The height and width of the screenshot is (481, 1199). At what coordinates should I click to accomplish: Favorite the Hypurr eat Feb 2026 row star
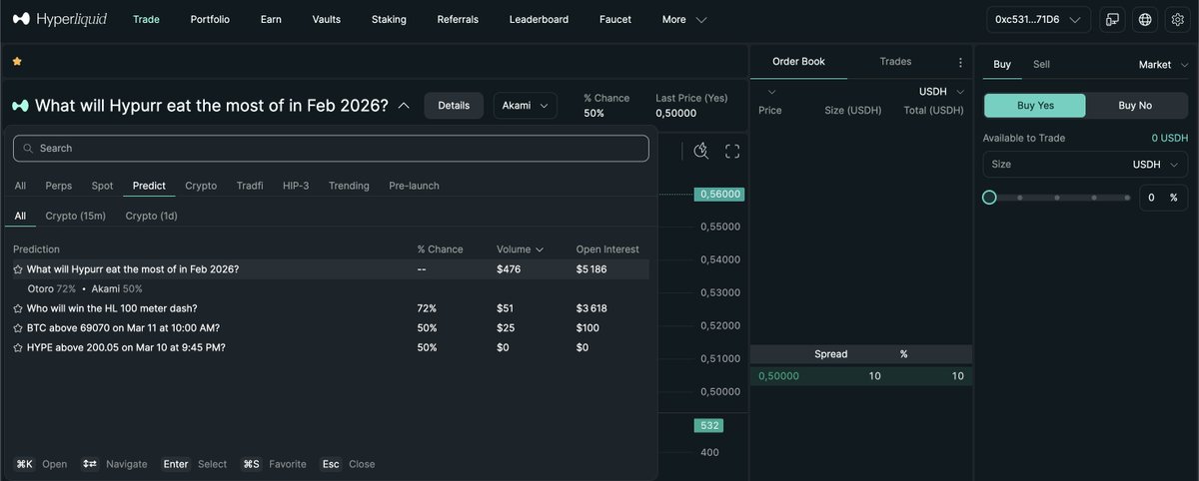click(x=17, y=269)
